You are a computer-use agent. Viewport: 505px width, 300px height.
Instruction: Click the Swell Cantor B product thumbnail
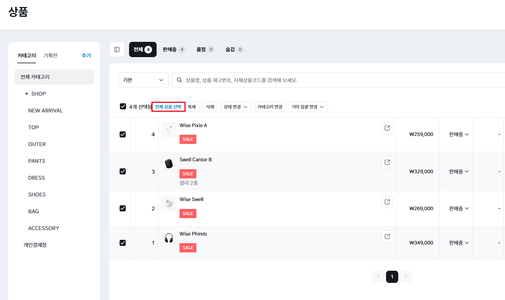[169, 164]
